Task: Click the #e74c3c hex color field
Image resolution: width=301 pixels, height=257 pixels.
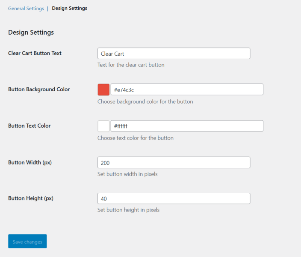Action: (187, 90)
